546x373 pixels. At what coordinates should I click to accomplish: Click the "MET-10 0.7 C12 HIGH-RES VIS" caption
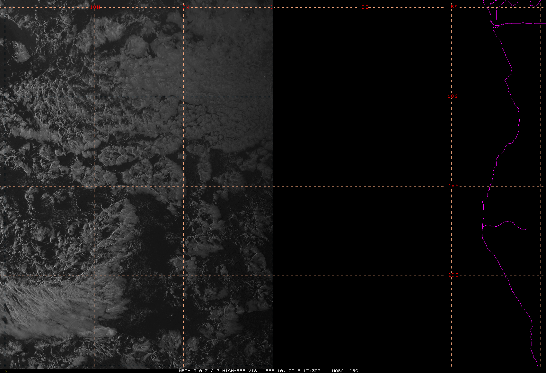coord(218,371)
